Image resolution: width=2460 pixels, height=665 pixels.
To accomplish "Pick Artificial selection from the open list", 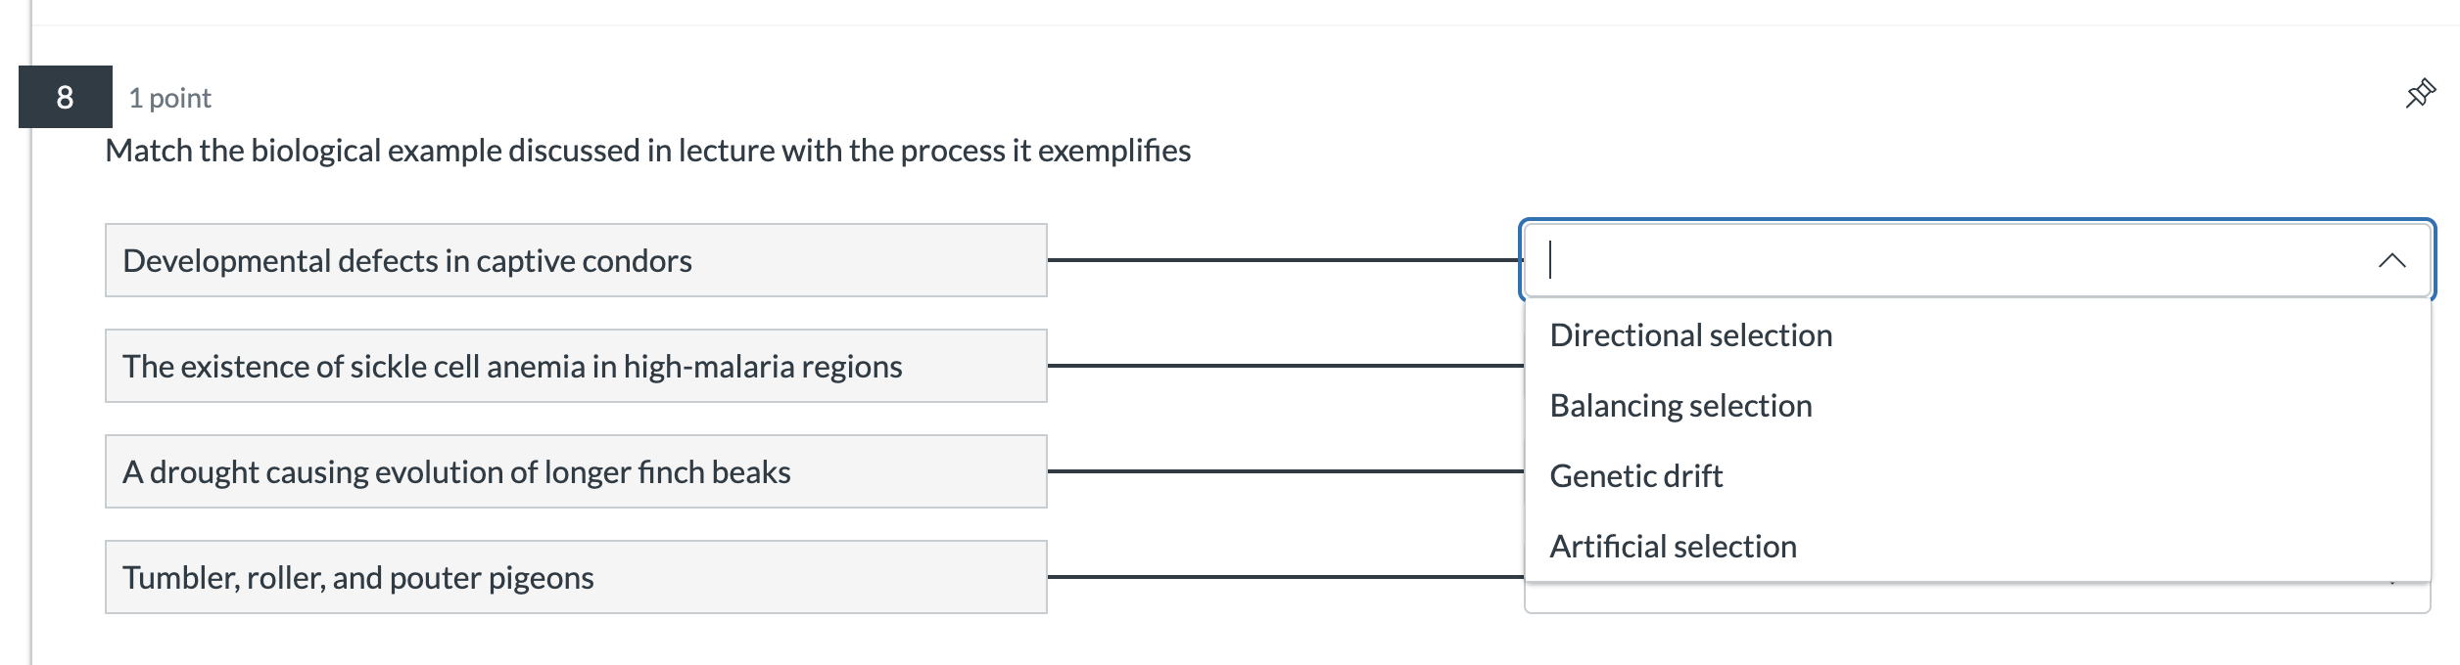I will (1673, 547).
